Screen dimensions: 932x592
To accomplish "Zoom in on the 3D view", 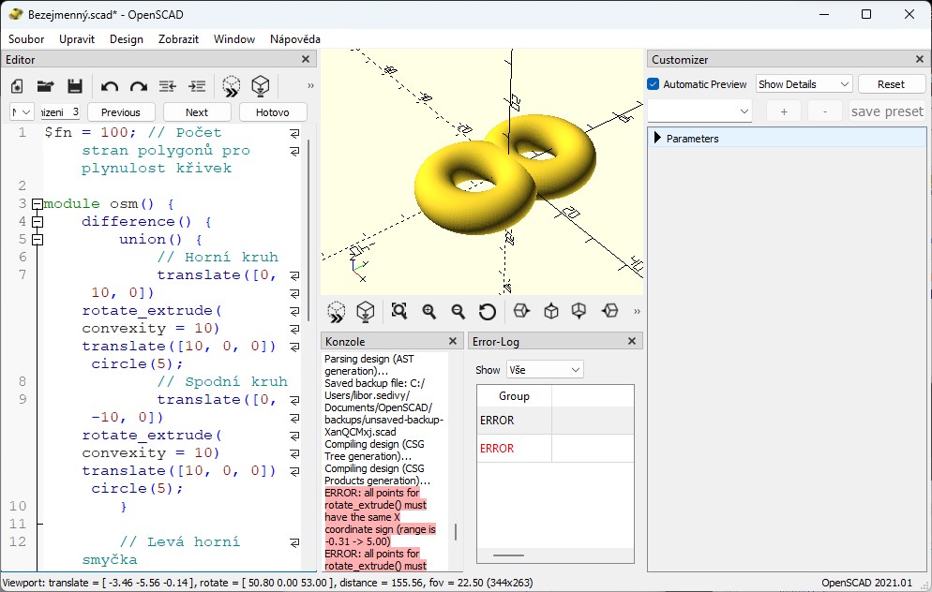I will [428, 311].
